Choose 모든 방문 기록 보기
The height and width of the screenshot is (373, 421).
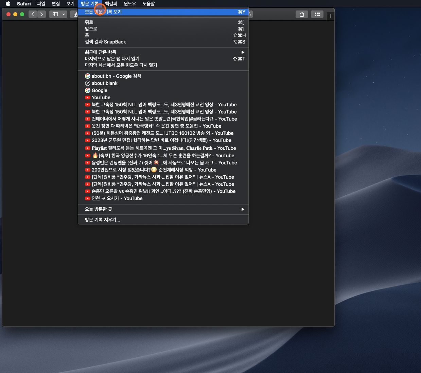[163, 12]
